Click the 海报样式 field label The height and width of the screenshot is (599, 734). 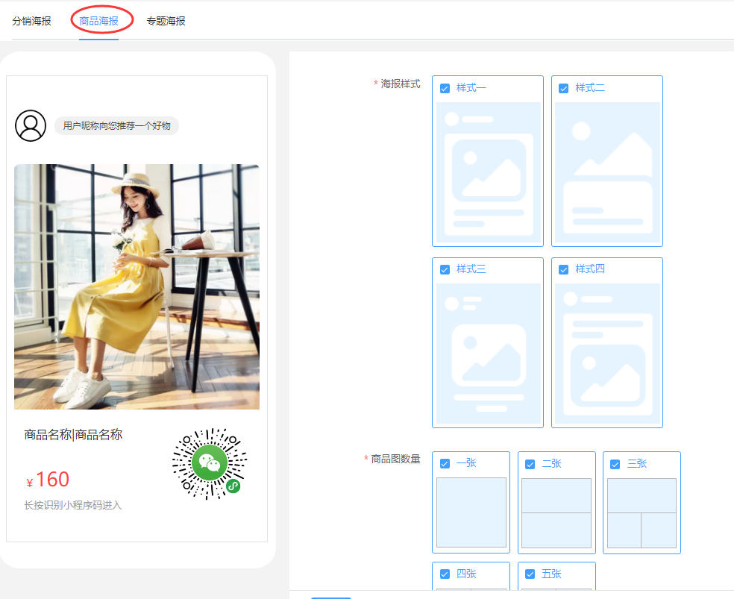pyautogui.click(x=401, y=84)
